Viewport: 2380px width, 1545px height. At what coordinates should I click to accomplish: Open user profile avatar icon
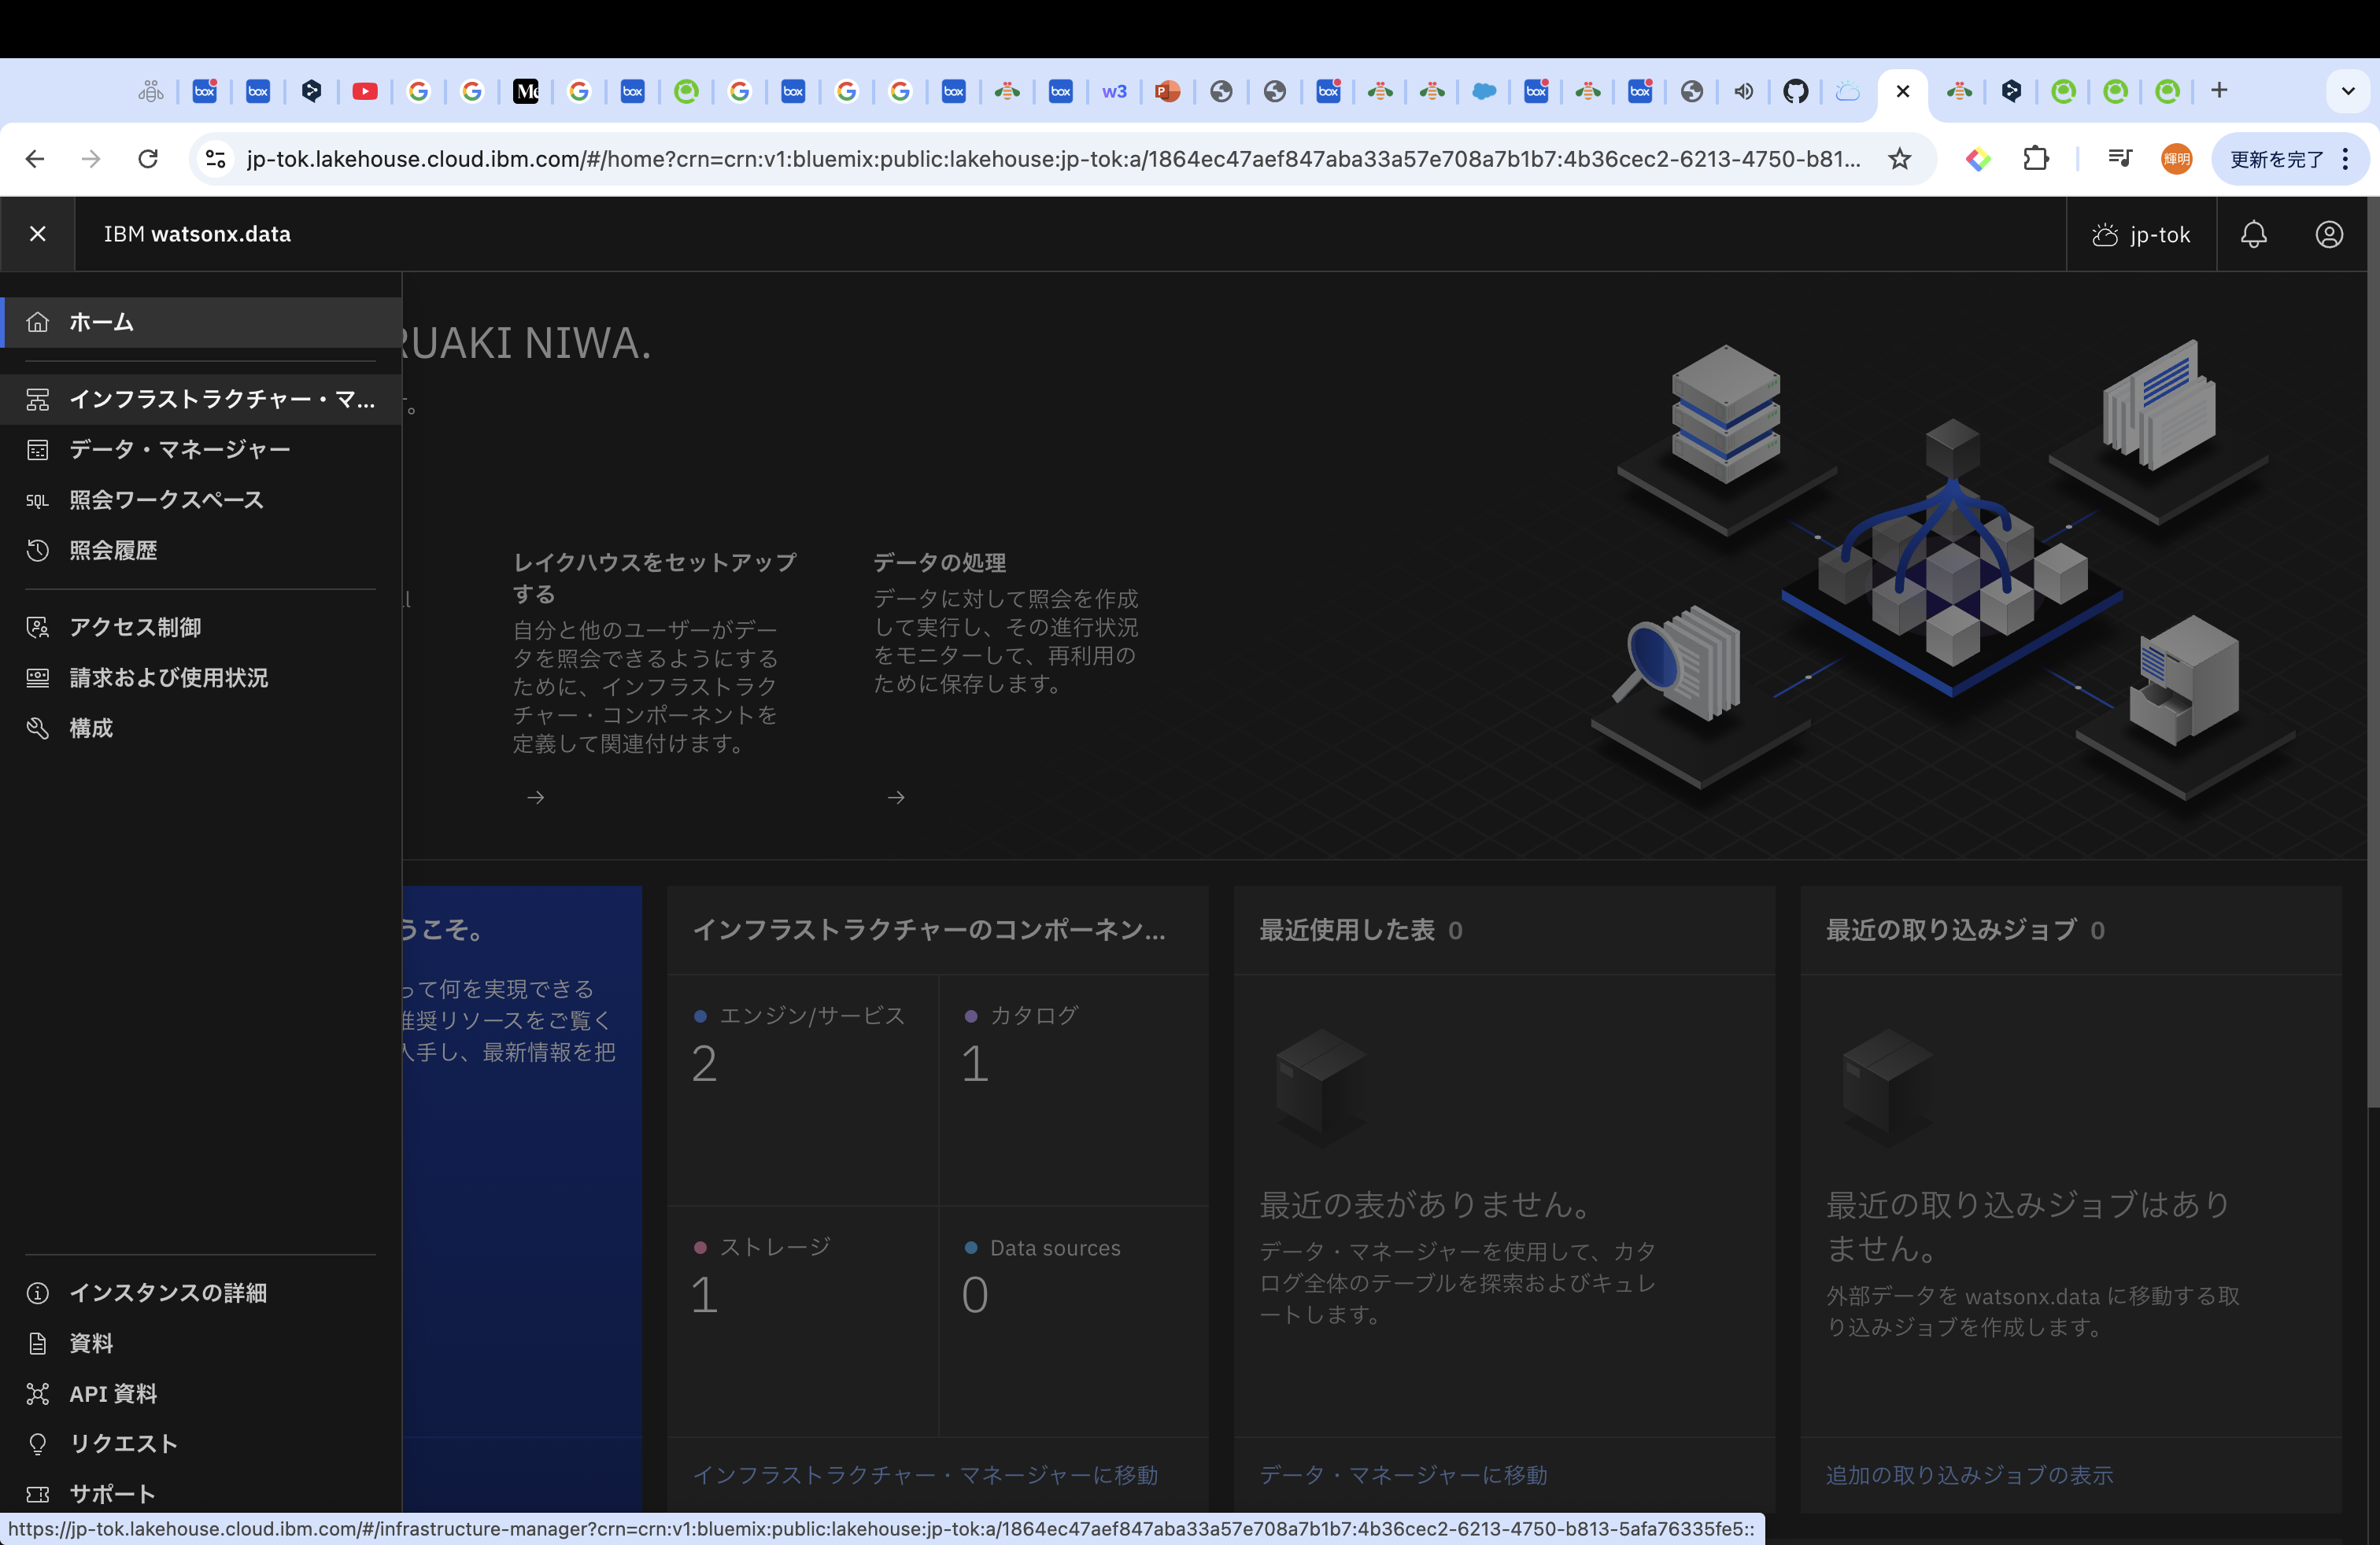point(2328,234)
